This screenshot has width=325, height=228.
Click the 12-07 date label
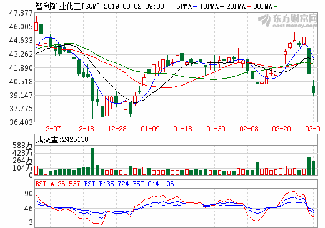(51, 129)
